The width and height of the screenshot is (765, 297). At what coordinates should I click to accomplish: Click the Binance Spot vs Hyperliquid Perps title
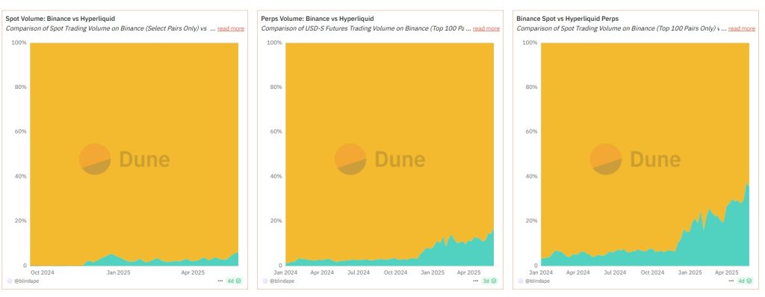(x=568, y=19)
